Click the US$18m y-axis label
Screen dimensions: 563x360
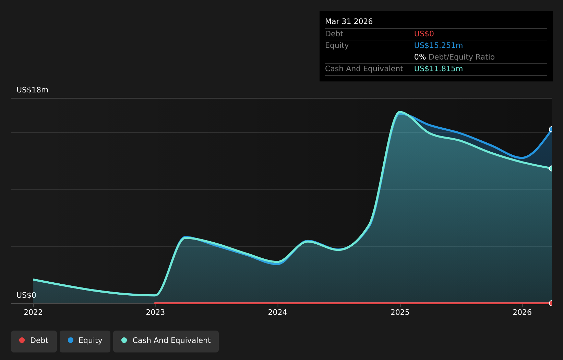pyautogui.click(x=33, y=90)
